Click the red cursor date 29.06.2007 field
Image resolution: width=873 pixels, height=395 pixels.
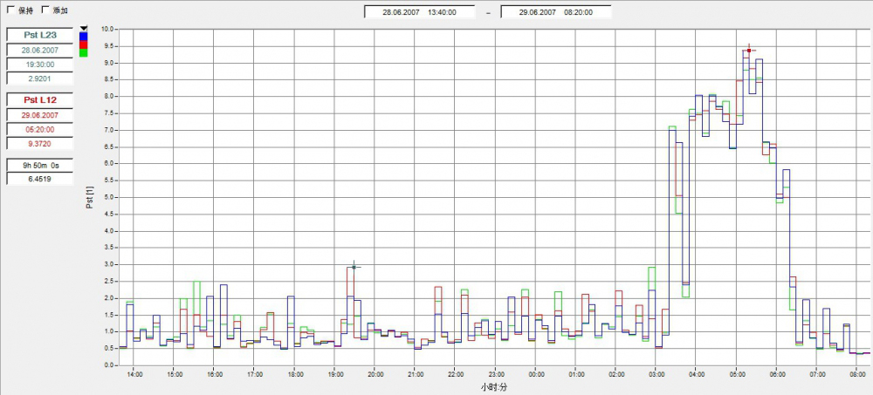[x=42, y=115]
